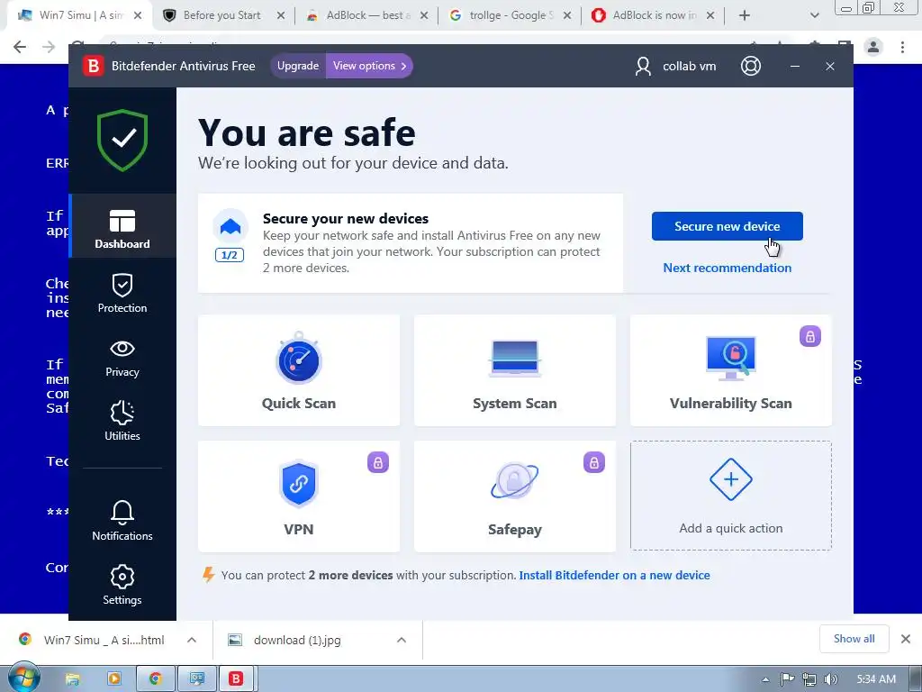
Task: Expand options for download (1).jpg
Action: pos(402,640)
